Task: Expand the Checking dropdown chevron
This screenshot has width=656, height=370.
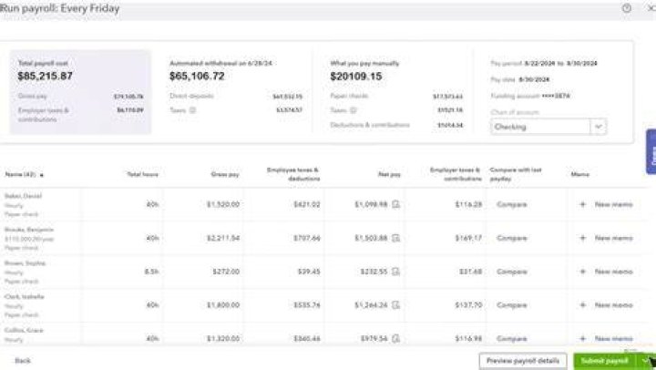Action: click(599, 127)
